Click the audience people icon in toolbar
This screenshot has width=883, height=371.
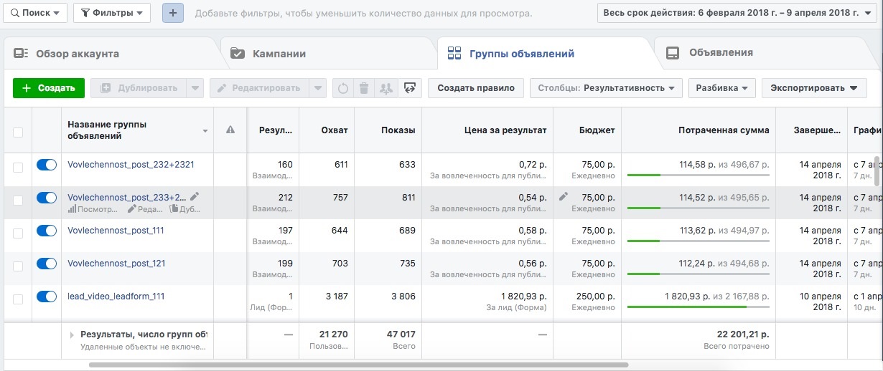click(x=386, y=88)
